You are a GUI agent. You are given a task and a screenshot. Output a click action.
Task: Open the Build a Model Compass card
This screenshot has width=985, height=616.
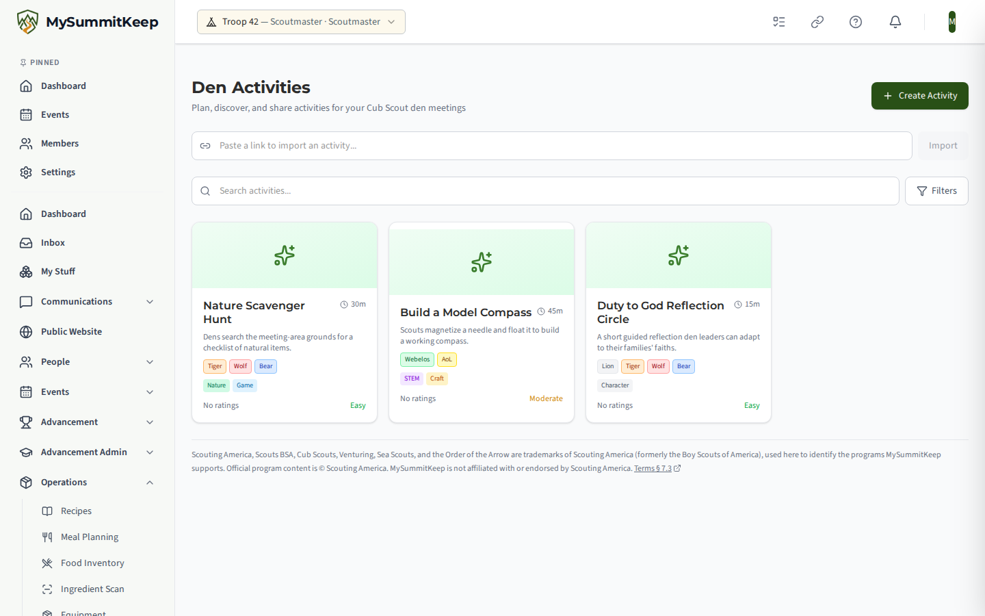tap(482, 322)
